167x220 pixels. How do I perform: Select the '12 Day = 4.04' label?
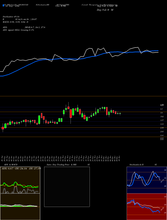click(x=12, y=6)
